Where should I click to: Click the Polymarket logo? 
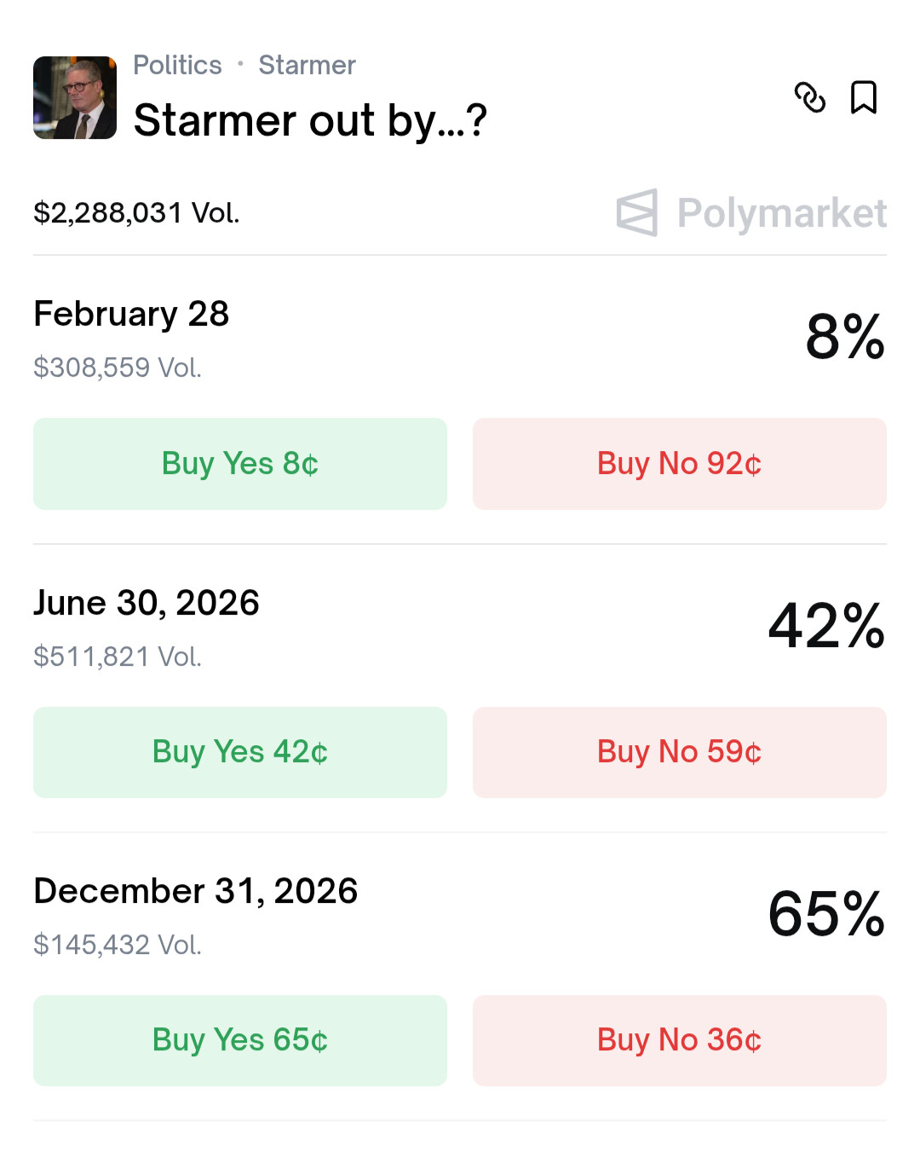(751, 212)
